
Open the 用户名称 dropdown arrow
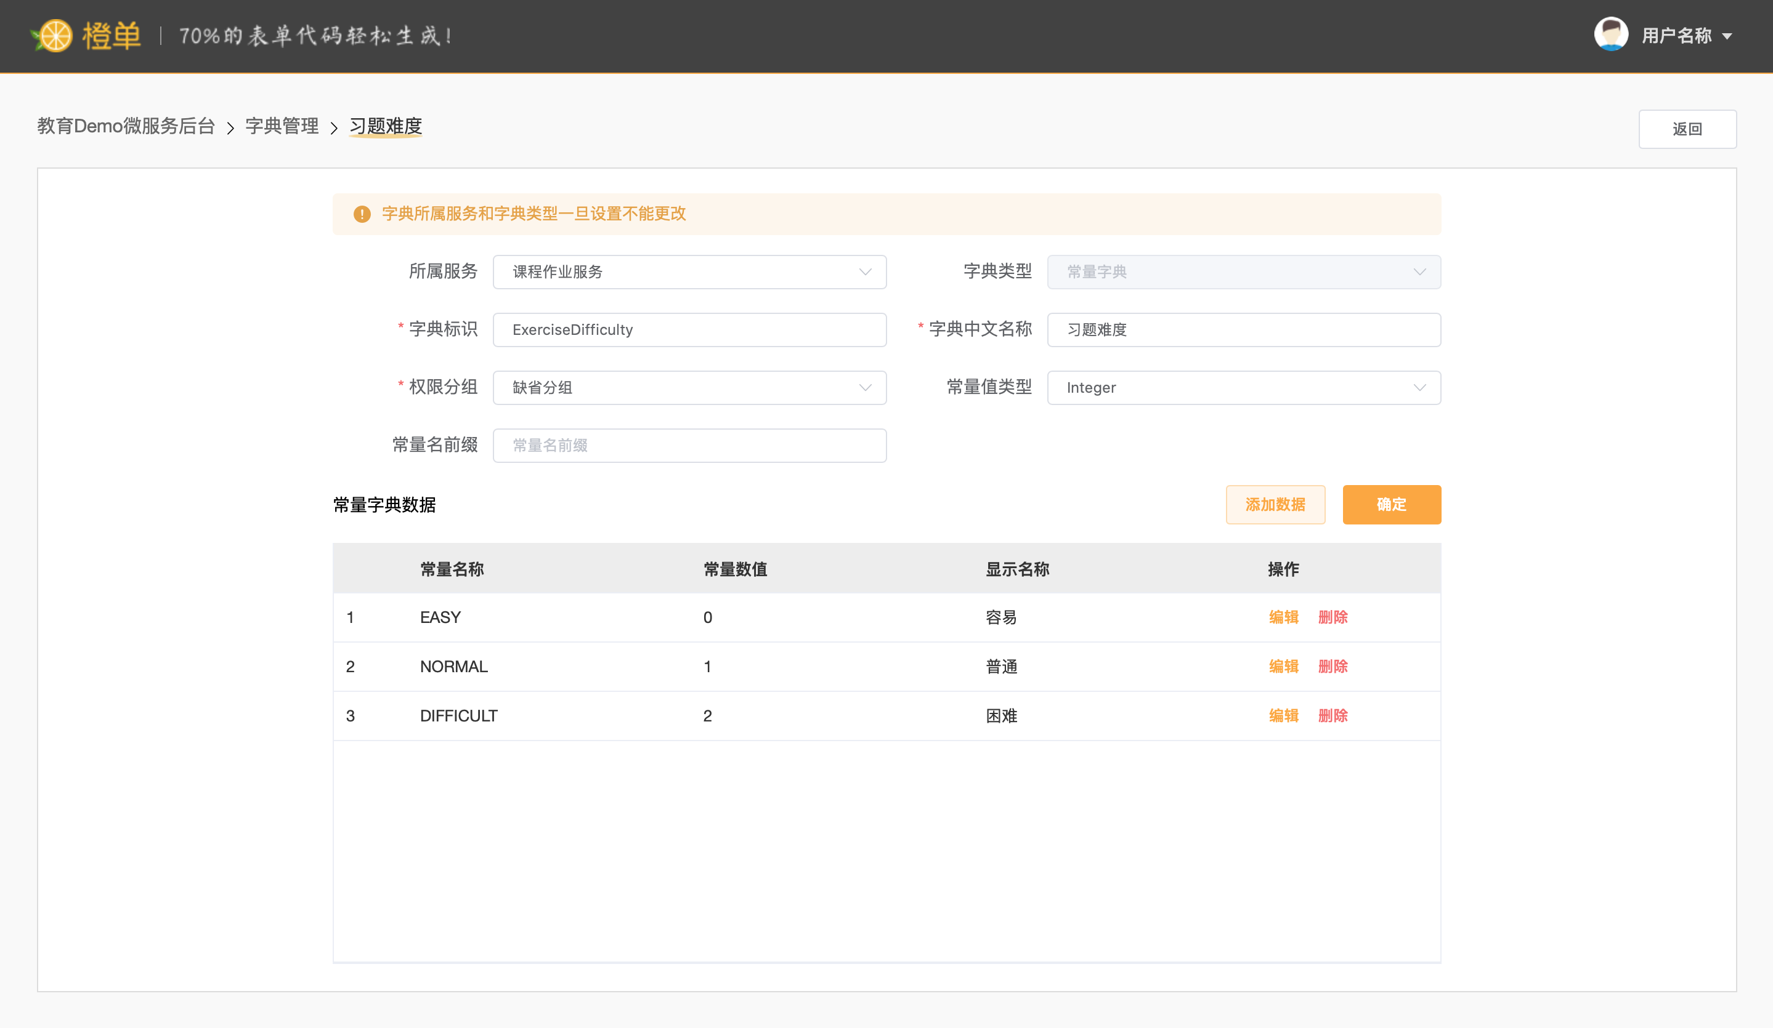[x=1727, y=36]
